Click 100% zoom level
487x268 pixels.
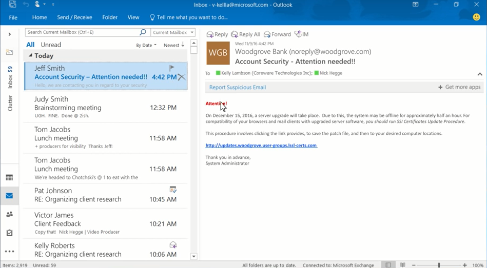(x=478, y=265)
